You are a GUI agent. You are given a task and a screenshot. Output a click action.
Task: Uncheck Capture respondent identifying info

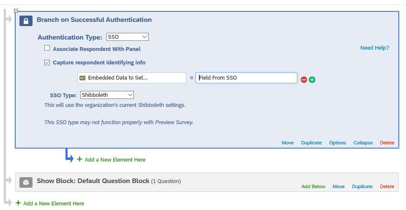pyautogui.click(x=47, y=62)
